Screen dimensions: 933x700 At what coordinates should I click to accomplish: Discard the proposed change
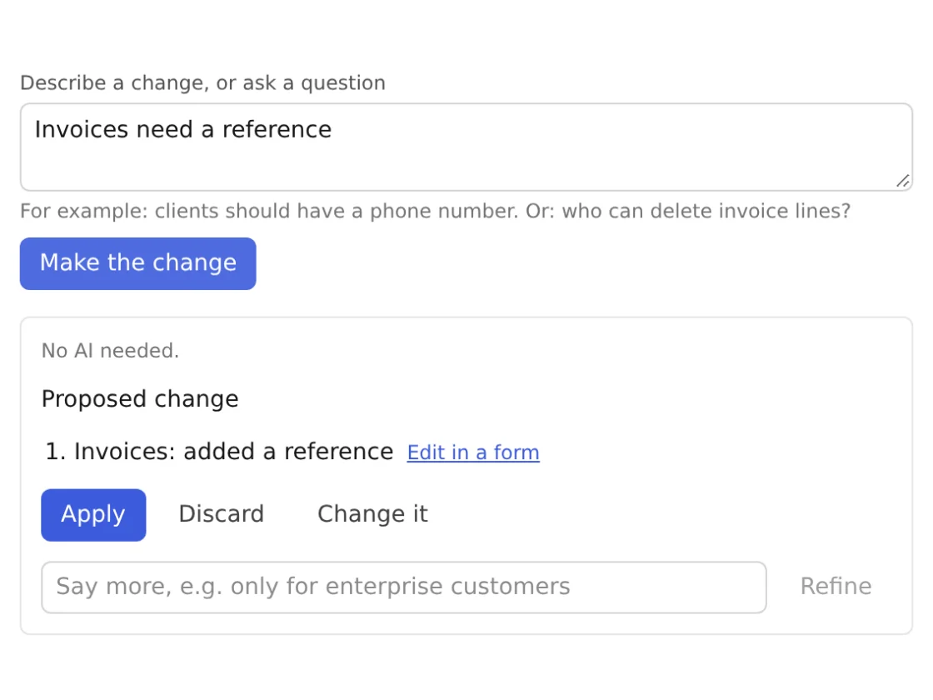222,515
